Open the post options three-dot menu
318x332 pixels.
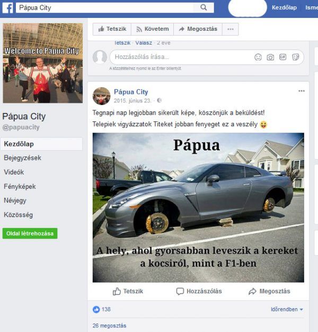point(302,91)
